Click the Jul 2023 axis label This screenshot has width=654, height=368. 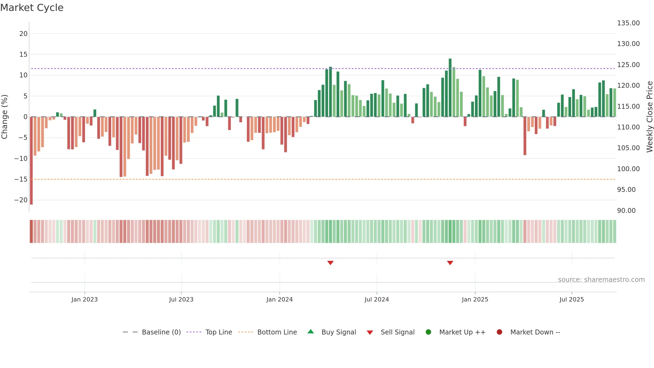pos(181,299)
